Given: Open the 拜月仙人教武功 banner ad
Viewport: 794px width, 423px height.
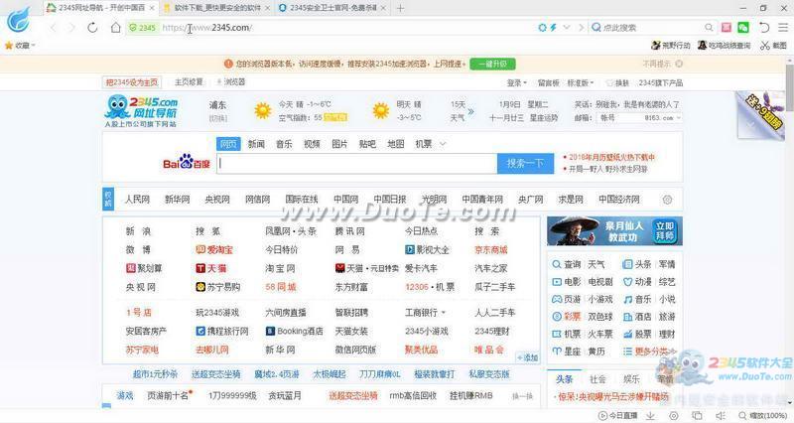Looking at the screenshot, I should pyautogui.click(x=614, y=231).
